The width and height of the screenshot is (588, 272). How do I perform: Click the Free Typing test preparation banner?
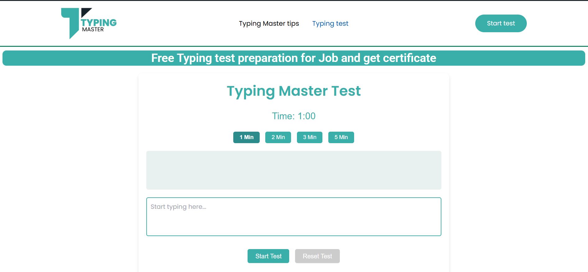pos(294,58)
